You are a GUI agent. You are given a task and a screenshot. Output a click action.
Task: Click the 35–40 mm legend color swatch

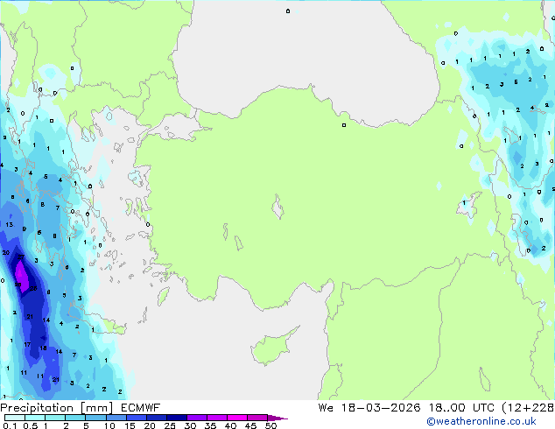click(x=216, y=418)
